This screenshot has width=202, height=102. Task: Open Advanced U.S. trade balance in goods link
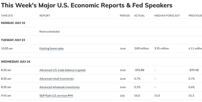[62, 70]
